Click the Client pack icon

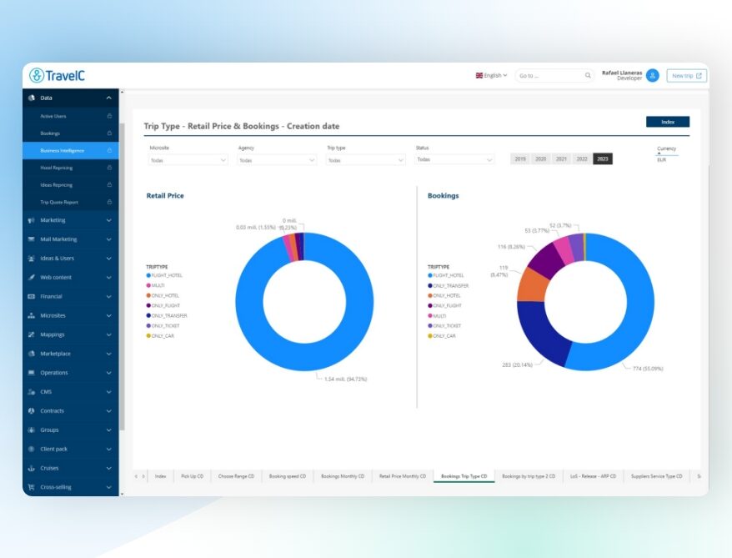(x=32, y=449)
